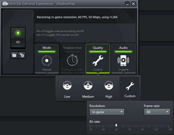Click the ShadowPlay camera title bar icon
174x135 pixels.
click(5, 4)
